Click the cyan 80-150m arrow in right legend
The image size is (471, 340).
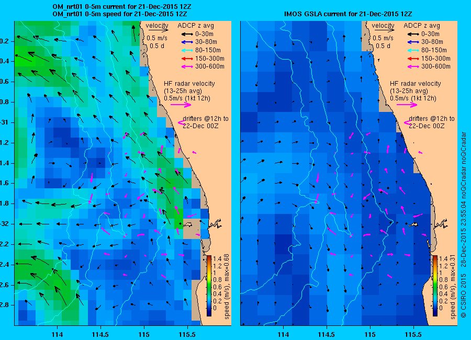click(413, 50)
